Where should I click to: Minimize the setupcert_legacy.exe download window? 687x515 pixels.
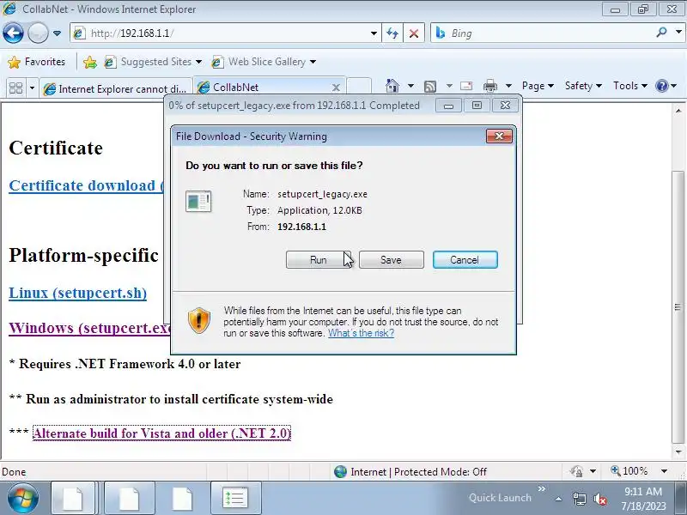tap(448, 106)
